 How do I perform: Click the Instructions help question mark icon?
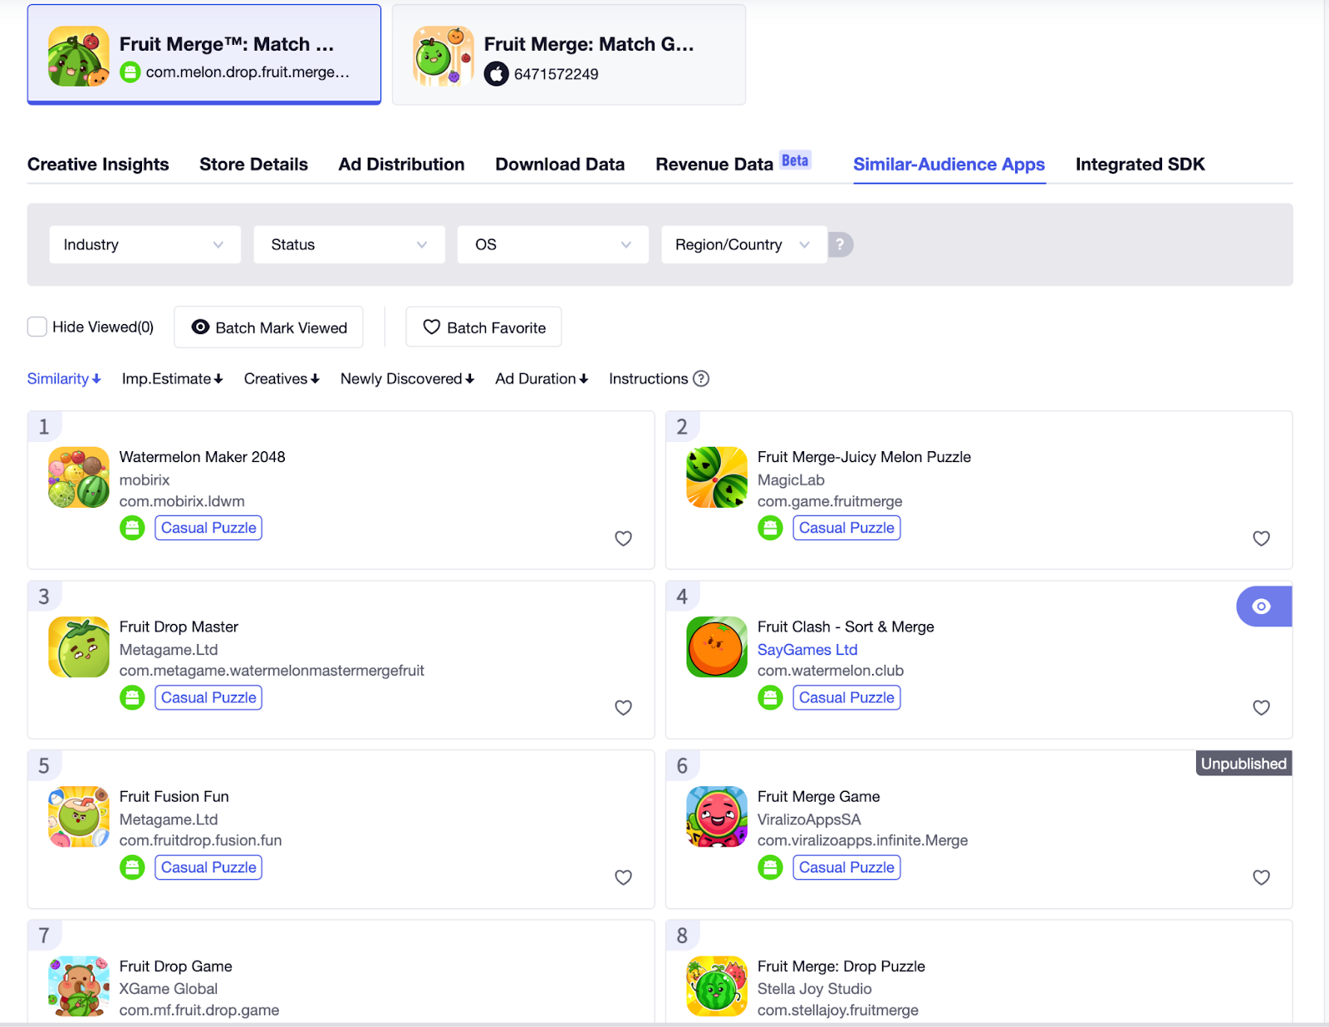click(701, 379)
